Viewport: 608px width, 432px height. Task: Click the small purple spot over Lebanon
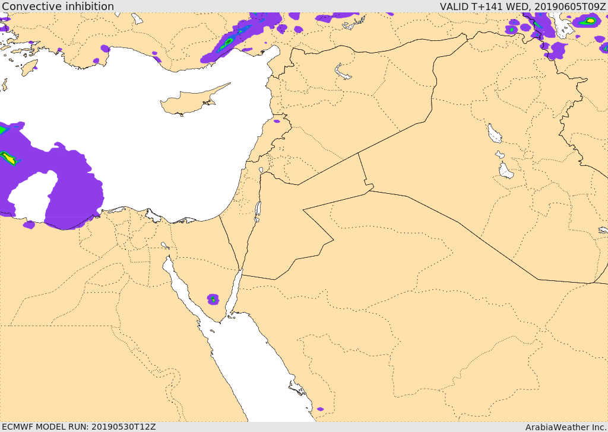coord(277,121)
